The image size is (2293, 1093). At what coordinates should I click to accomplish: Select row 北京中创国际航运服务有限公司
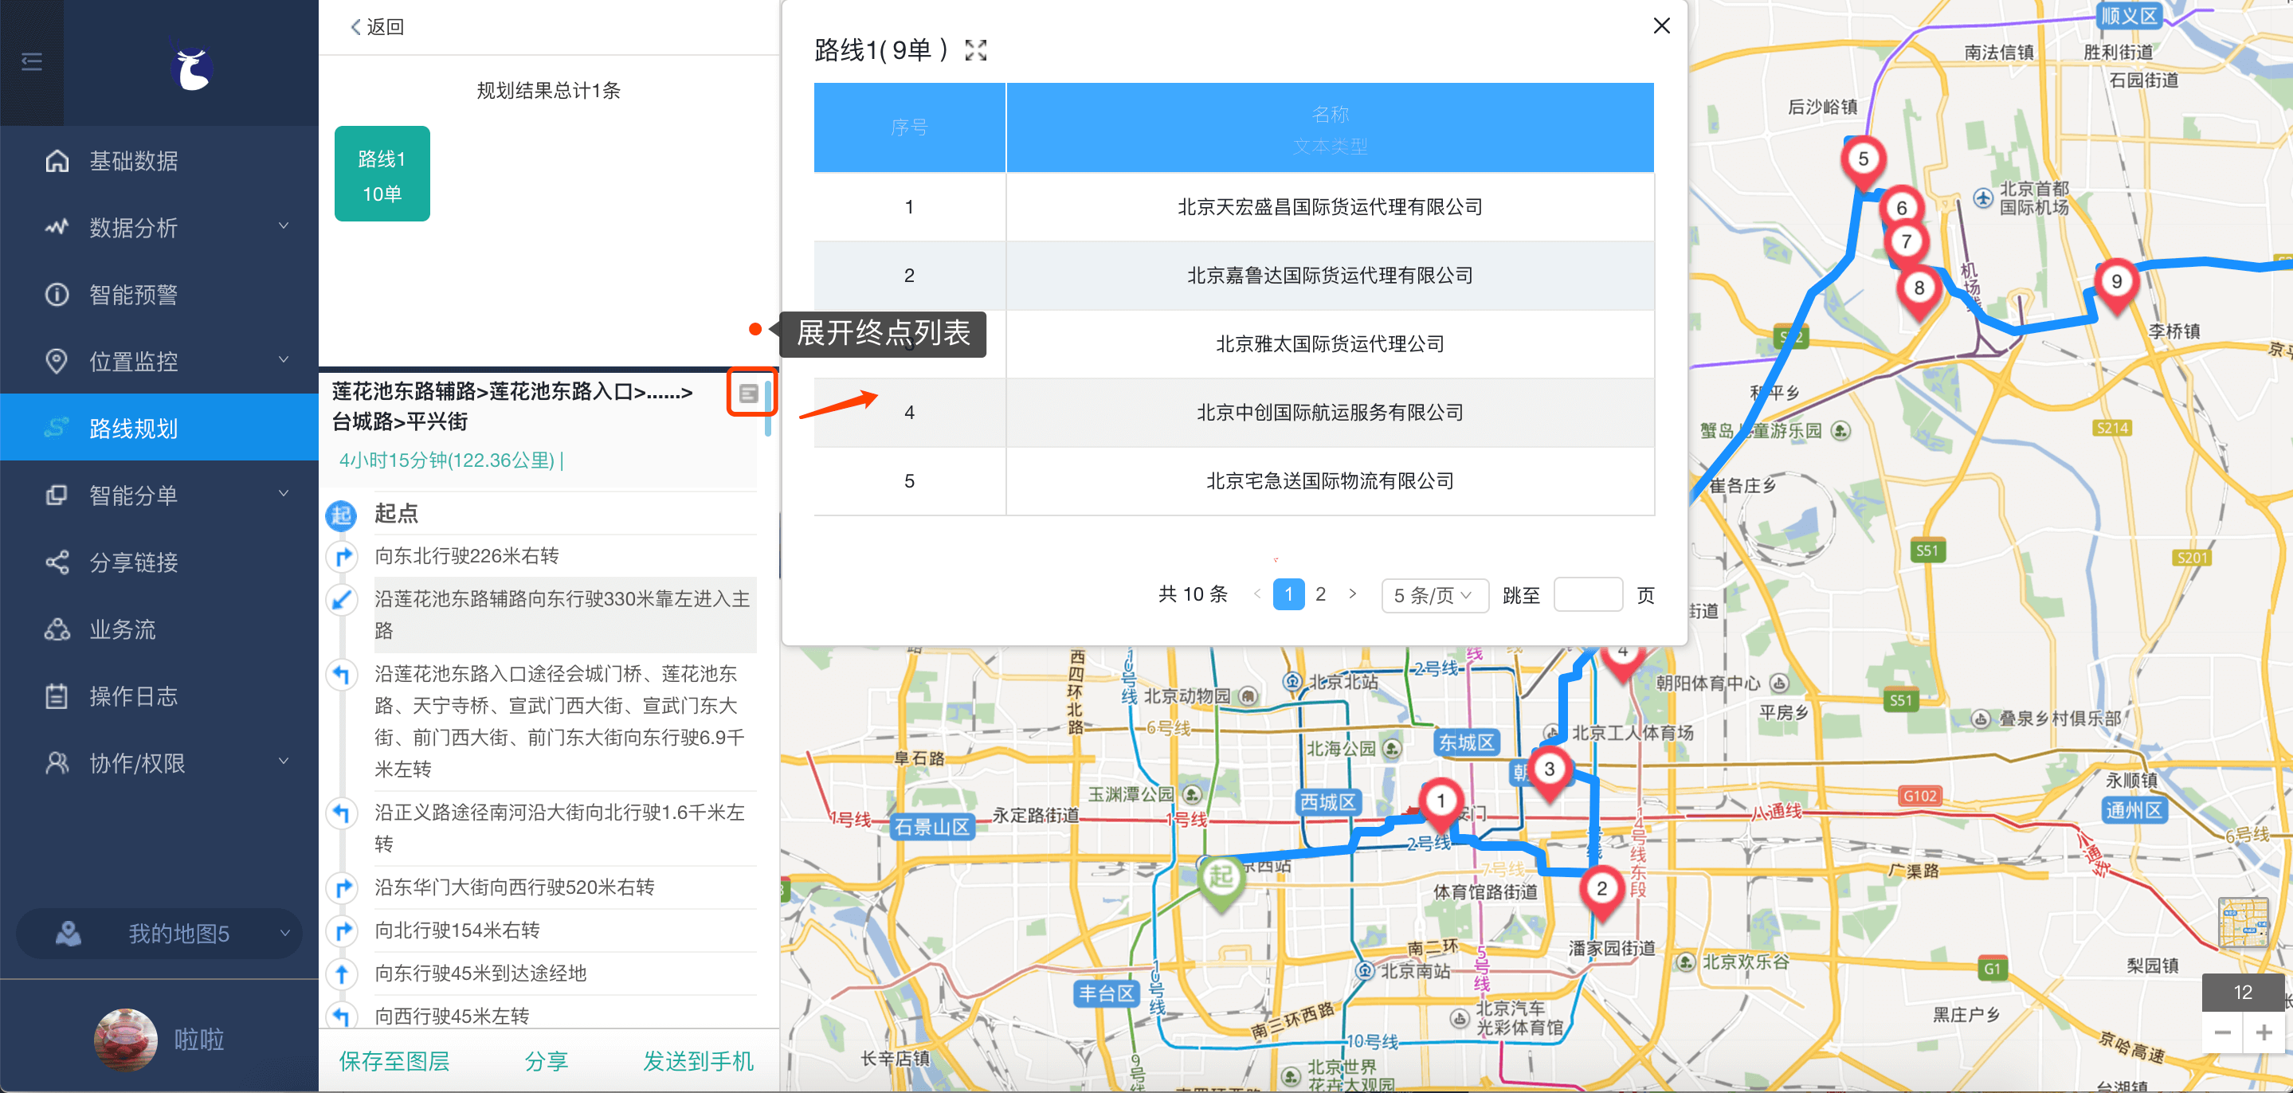coord(1233,412)
